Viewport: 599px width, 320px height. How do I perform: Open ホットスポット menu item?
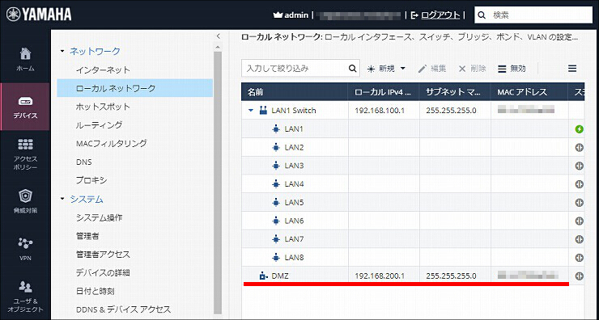pyautogui.click(x=103, y=107)
